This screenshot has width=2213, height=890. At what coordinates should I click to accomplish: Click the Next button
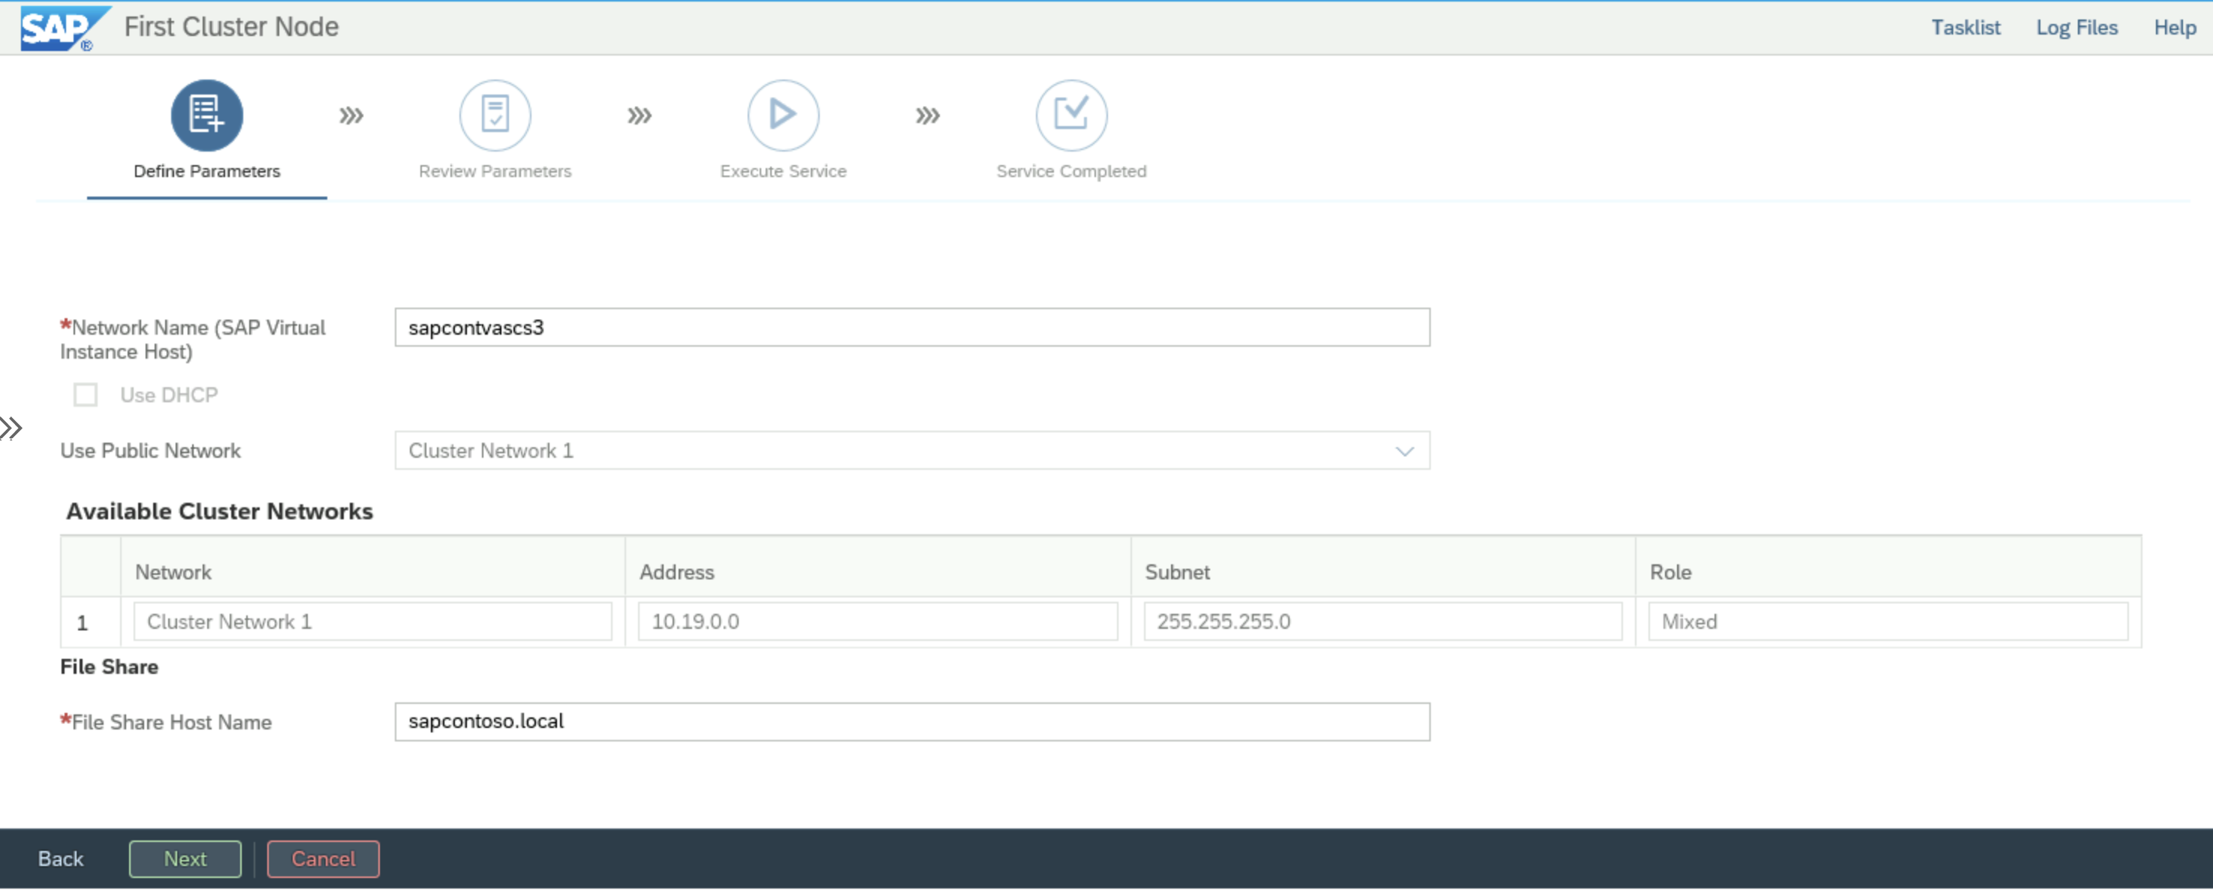[183, 859]
